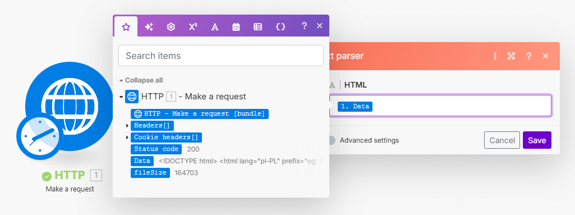Click the 1. Data pill in HTML field

coord(355,107)
